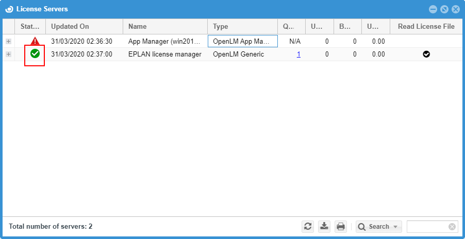The image size is (465, 239).
Task: Click the red warning status icon for App Manager
Action: click(x=35, y=41)
